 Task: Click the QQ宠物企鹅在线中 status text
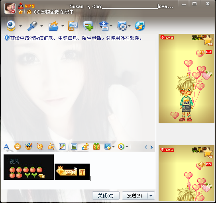click(54, 12)
